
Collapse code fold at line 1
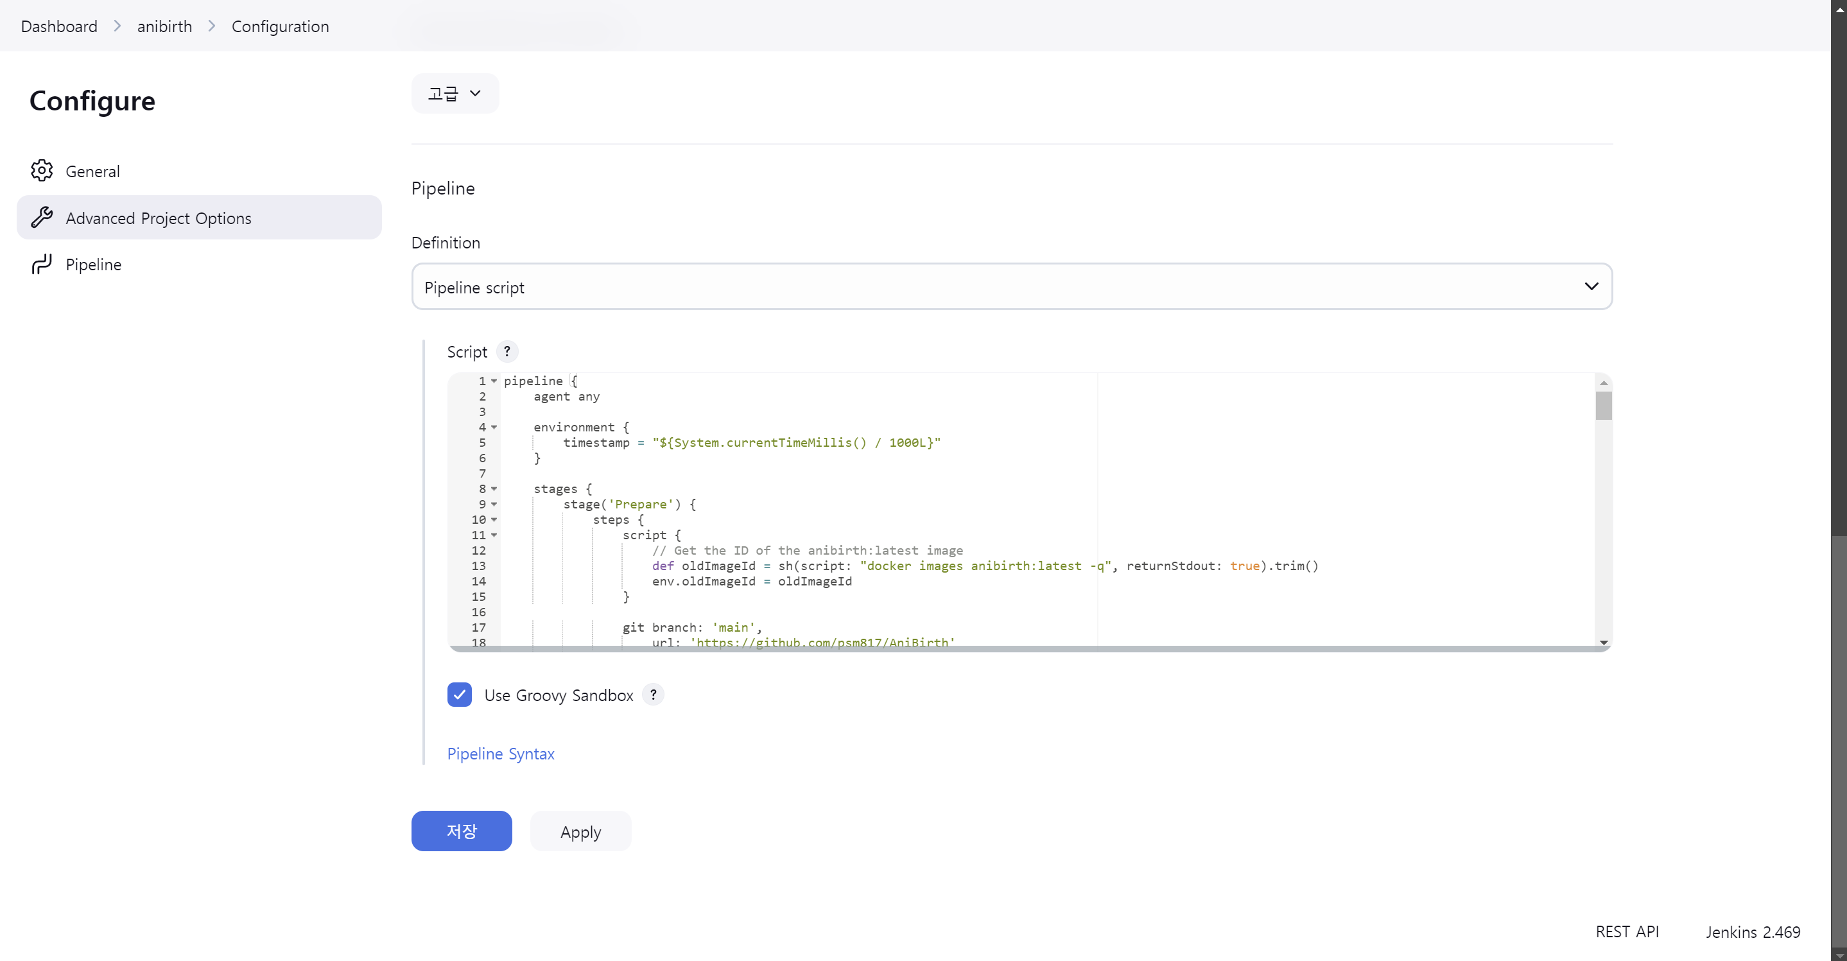click(x=494, y=381)
